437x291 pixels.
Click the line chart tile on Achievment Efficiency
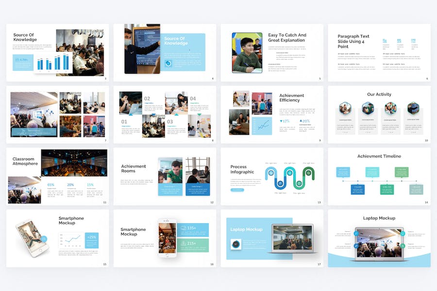click(x=262, y=126)
